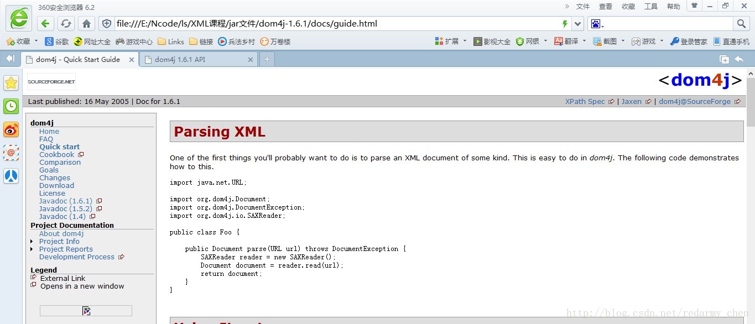Expand the 扩展 dropdown arrow
This screenshot has width=755, height=324.
tap(465, 41)
